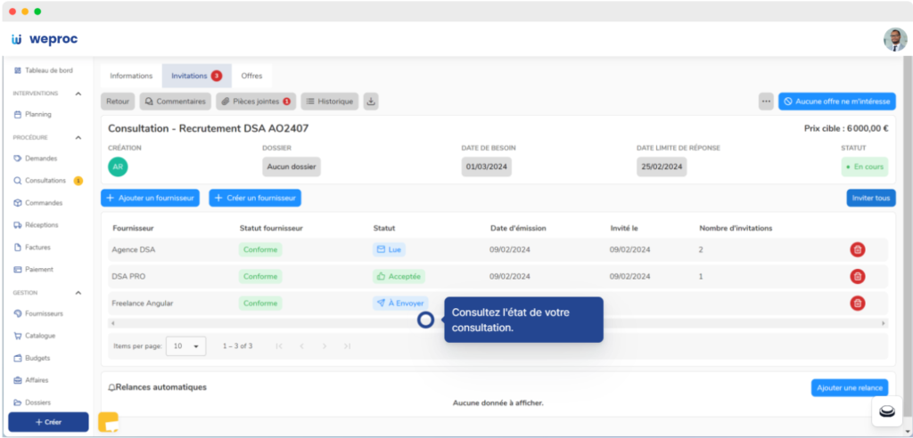Open the user profile avatar
The image size is (913, 438).
pyautogui.click(x=894, y=39)
